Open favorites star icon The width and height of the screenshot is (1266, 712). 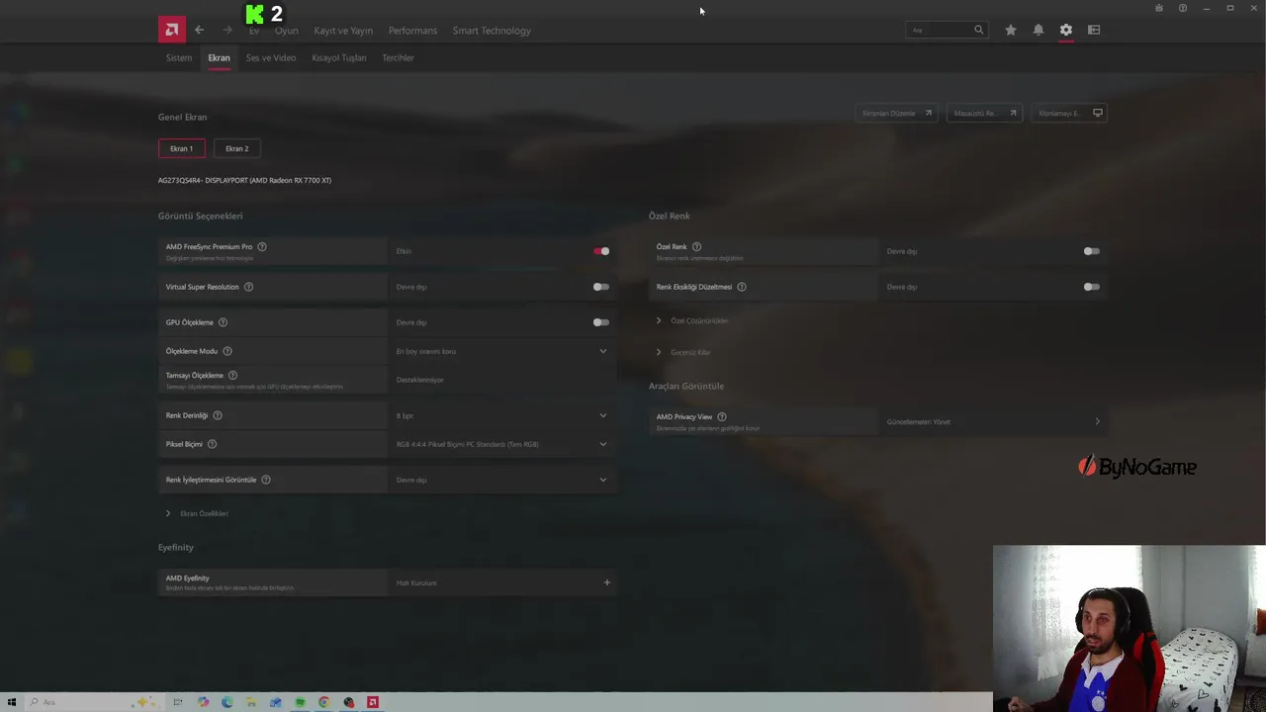[1011, 30]
